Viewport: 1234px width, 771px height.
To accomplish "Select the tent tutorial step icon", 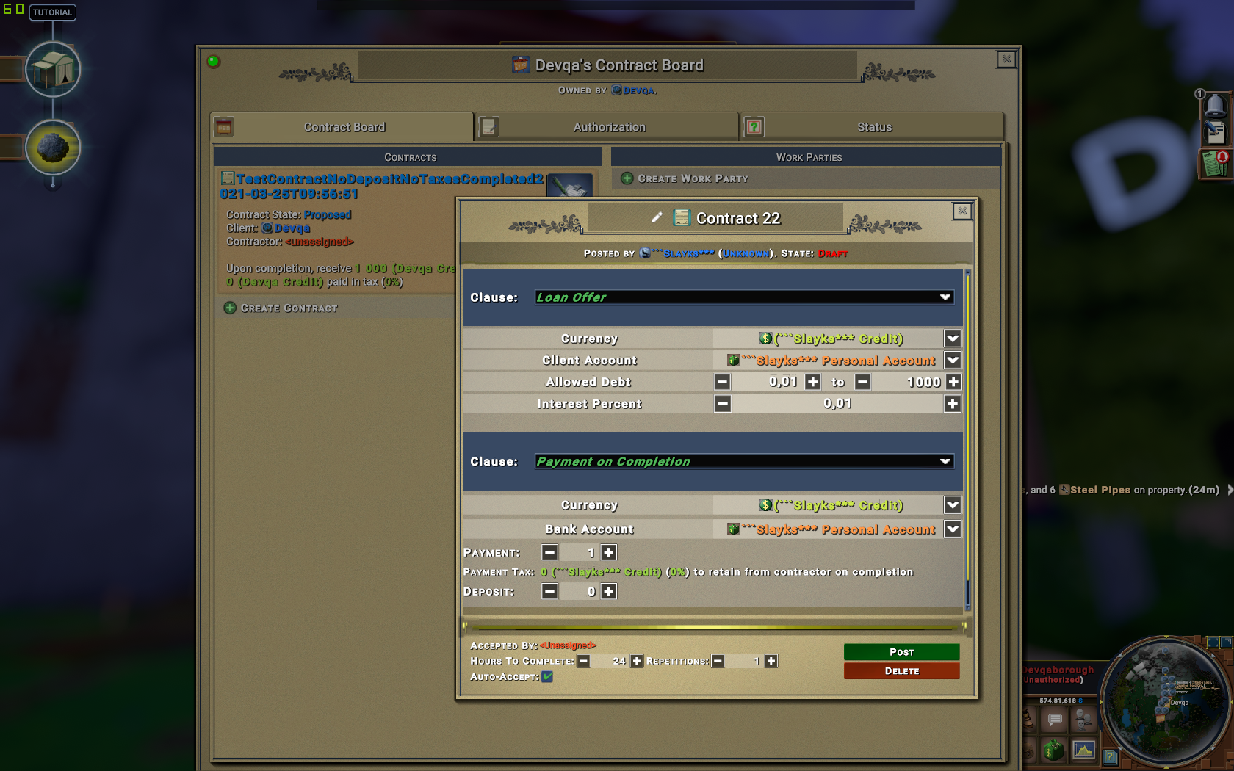I will (x=53, y=70).
